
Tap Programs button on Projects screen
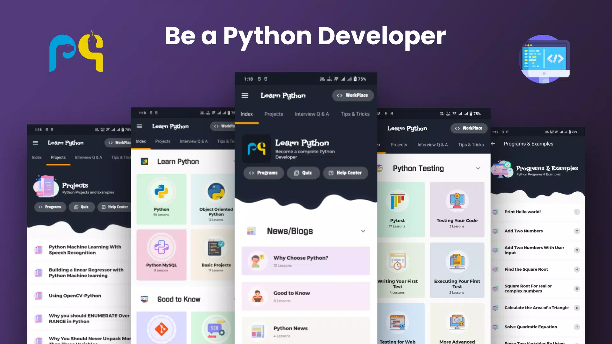[50, 207]
